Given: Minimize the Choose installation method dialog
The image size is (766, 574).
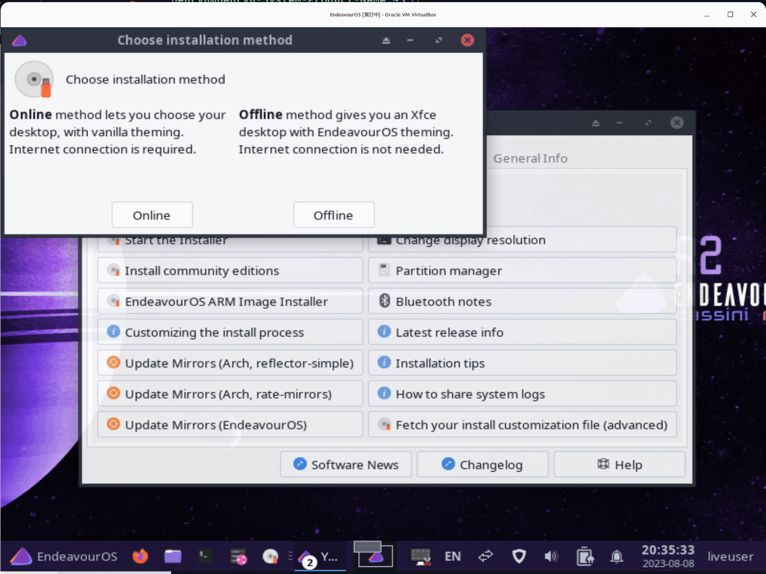Looking at the screenshot, I should click(x=410, y=40).
